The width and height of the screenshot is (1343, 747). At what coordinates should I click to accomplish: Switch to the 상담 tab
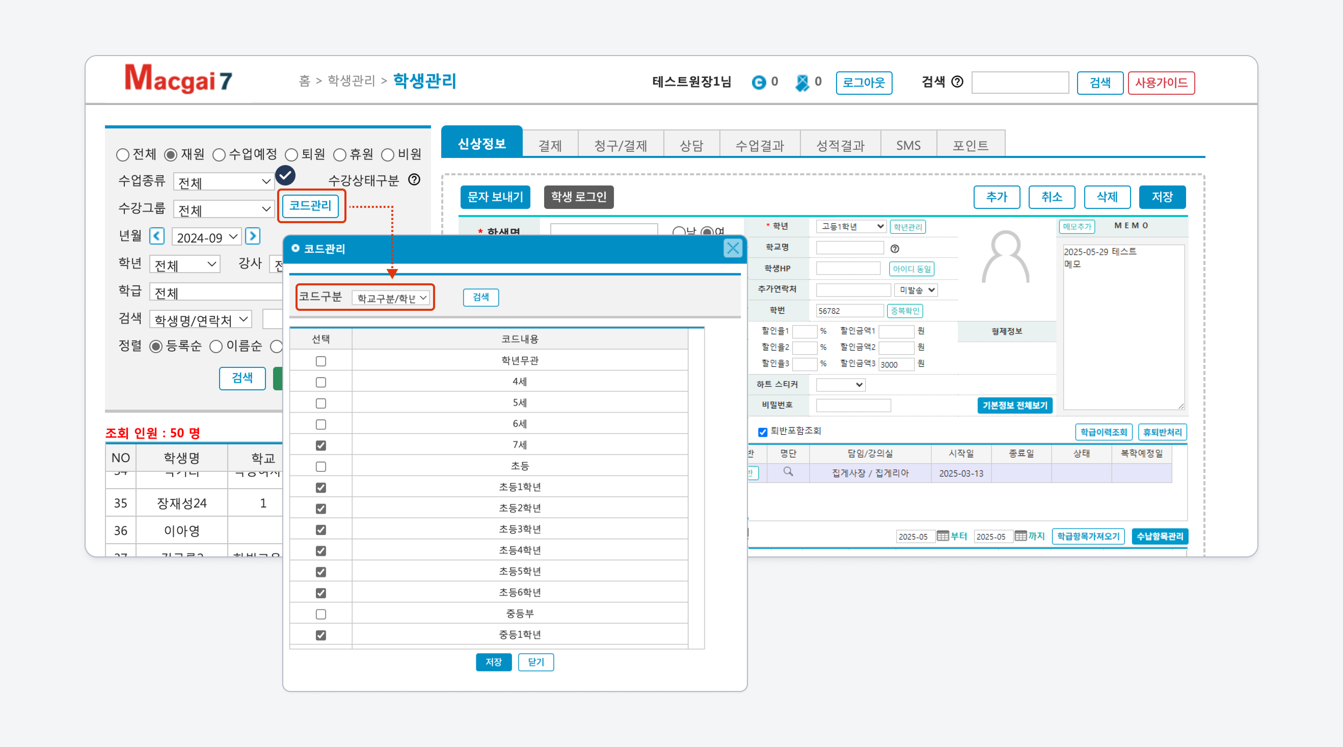pos(691,145)
